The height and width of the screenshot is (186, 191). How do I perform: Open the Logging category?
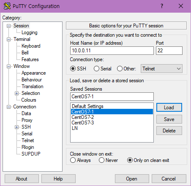tap(30, 32)
